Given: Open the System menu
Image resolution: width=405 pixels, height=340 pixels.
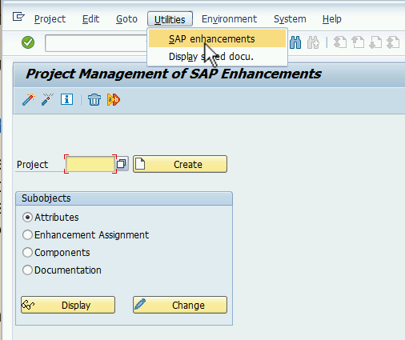Looking at the screenshot, I should 290,19.
